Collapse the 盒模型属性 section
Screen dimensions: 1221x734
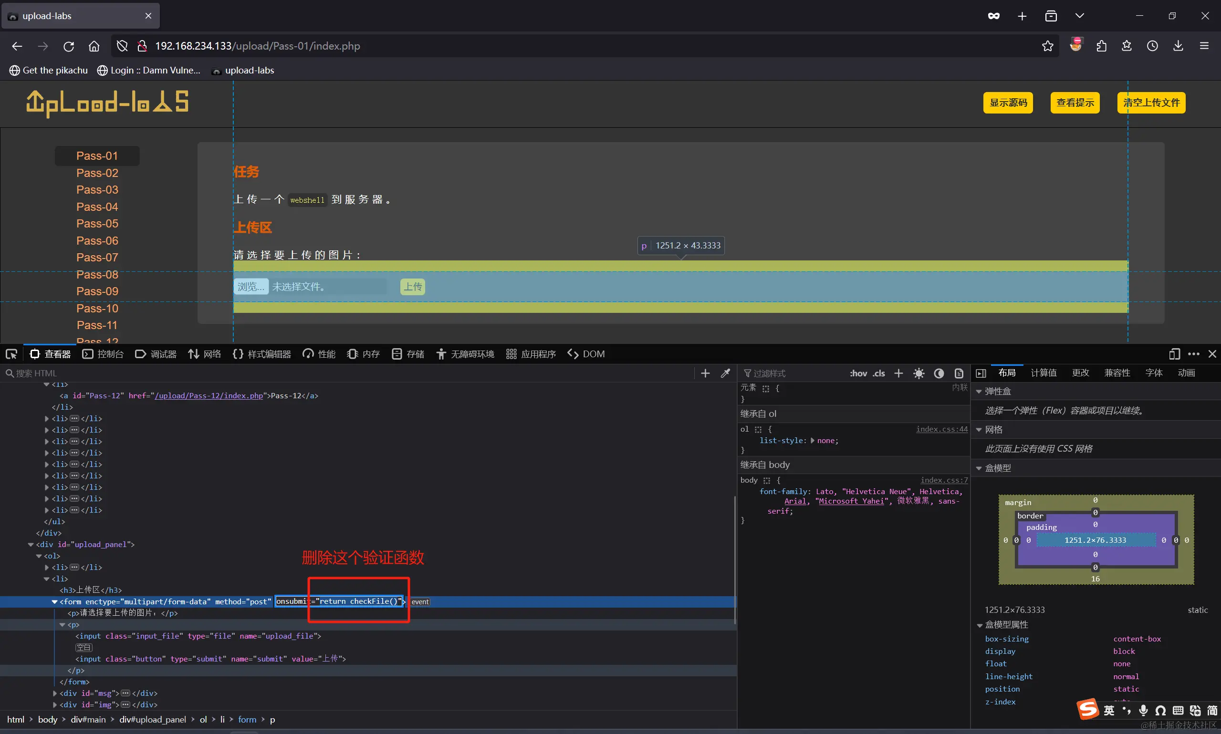(x=979, y=625)
